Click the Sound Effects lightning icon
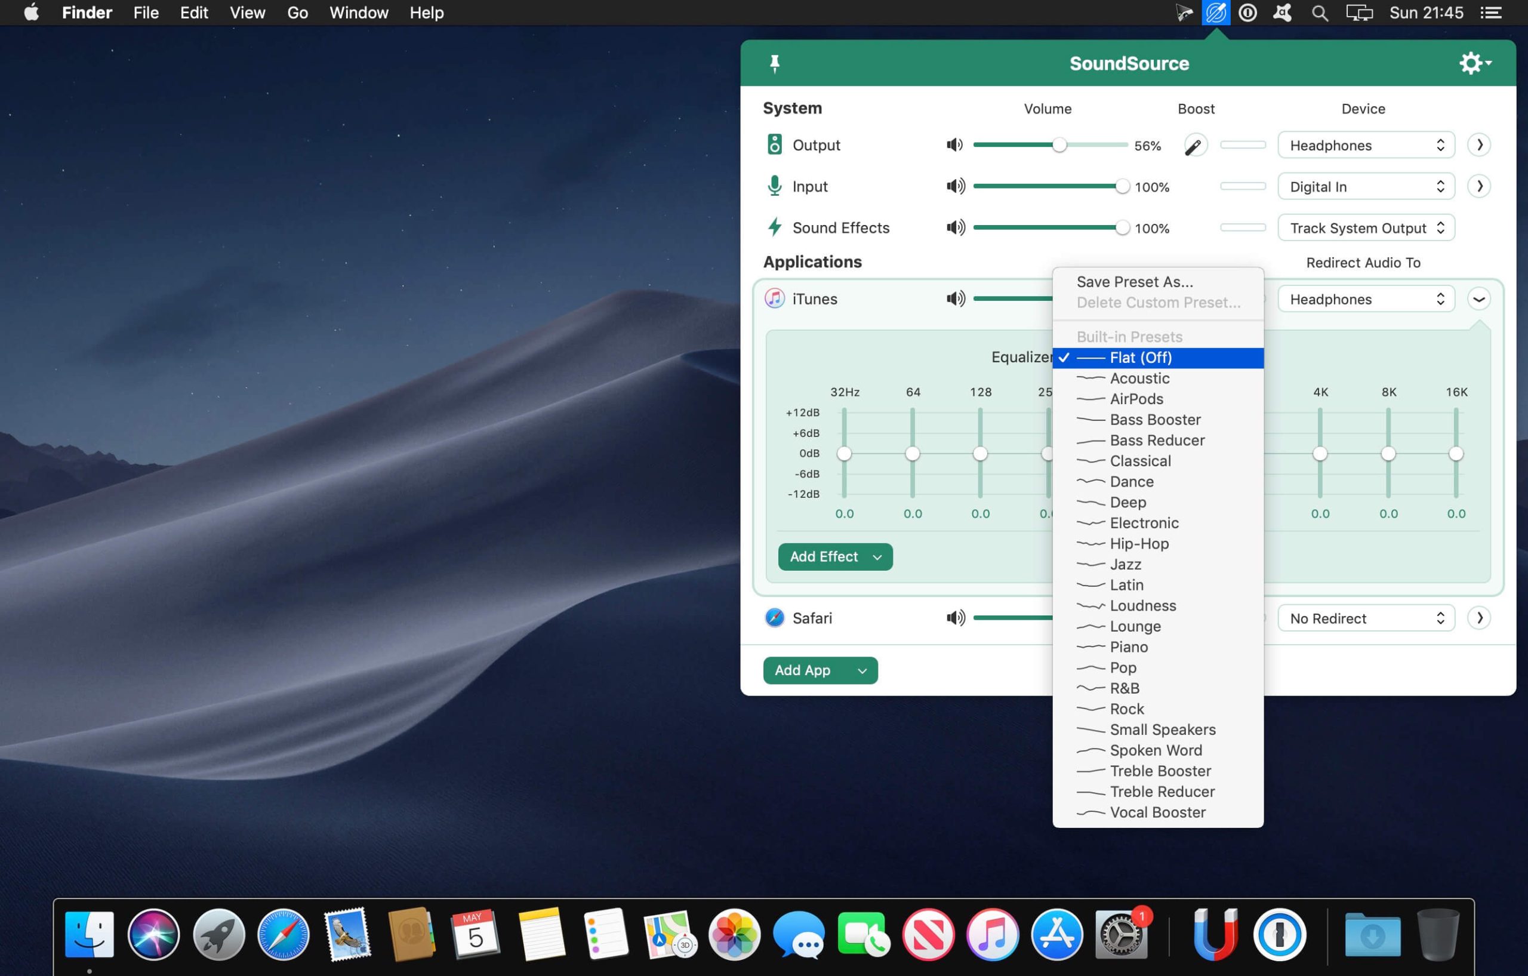 point(774,227)
